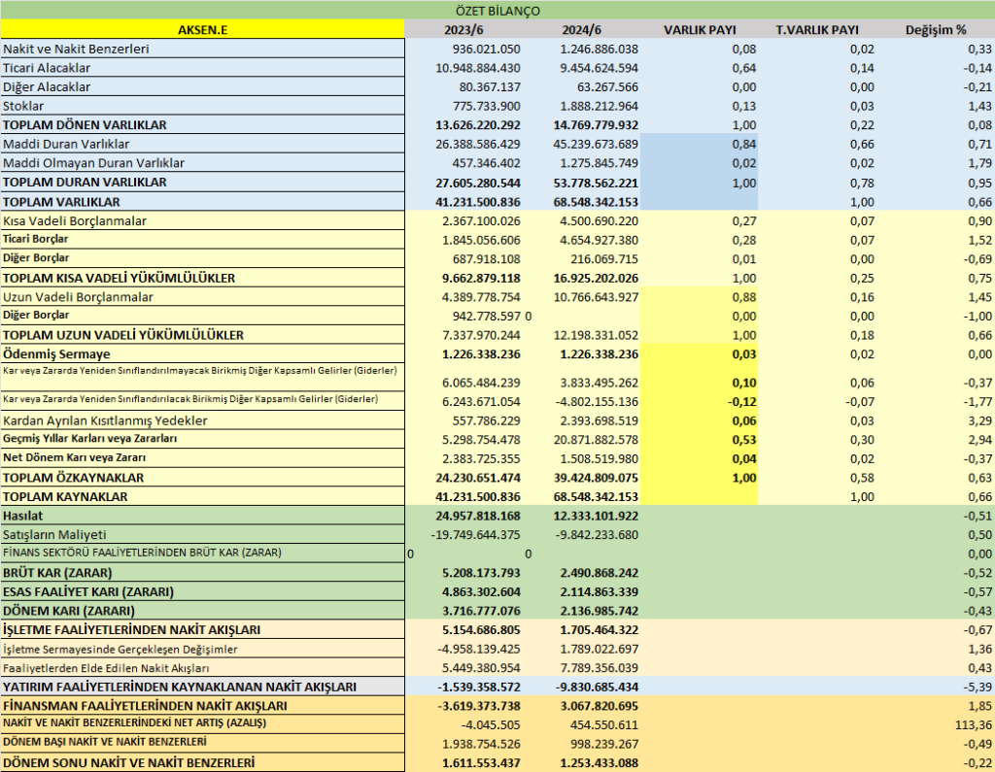Click the T.VARLIK PAYI column header

pos(817,30)
